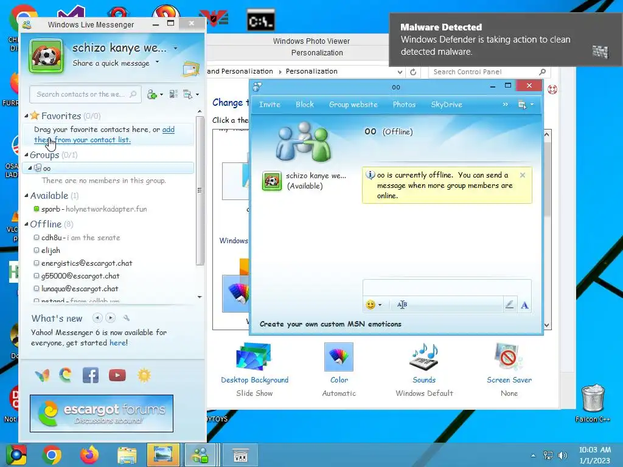Click the soccer ball profile picture in Messenger
Image resolution: width=623 pixels, height=467 pixels.
point(46,56)
